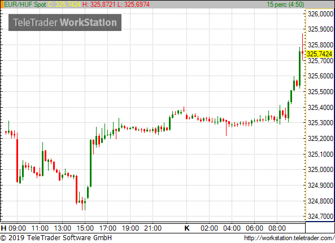Click the L: 325,6974 low value in the header
Viewport: 335px width, 243px height.
133,5
